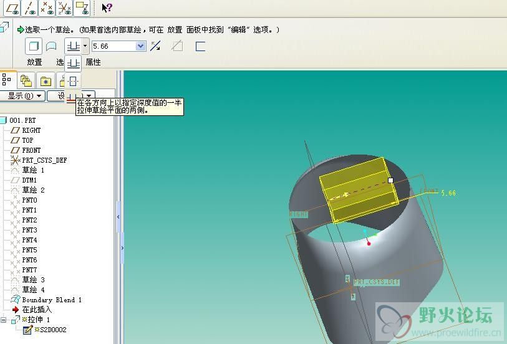This screenshot has width=507, height=344.
Task: Toggle datum plane display icon
Action: click(x=12, y=7)
